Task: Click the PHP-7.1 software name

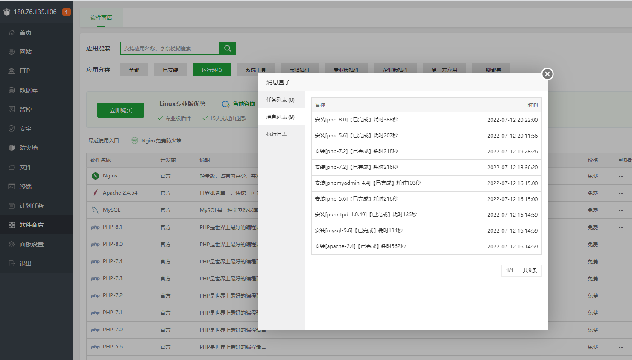Action: (x=113, y=313)
